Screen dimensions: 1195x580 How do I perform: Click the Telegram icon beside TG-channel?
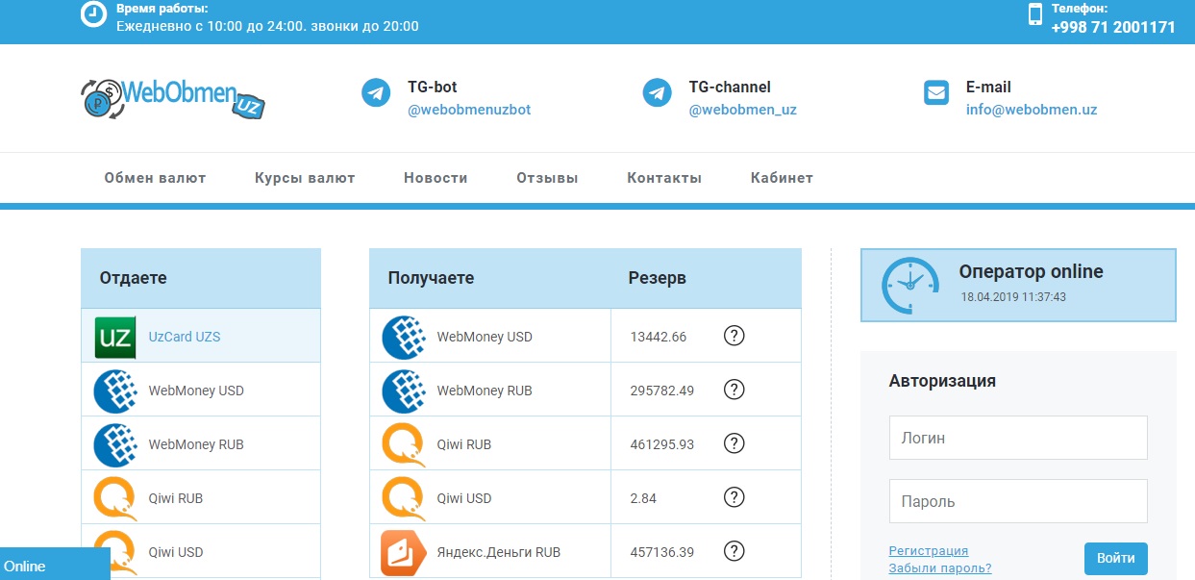pyautogui.click(x=657, y=93)
